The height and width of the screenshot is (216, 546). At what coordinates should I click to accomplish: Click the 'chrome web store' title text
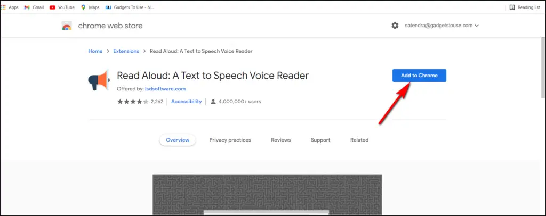[110, 26]
